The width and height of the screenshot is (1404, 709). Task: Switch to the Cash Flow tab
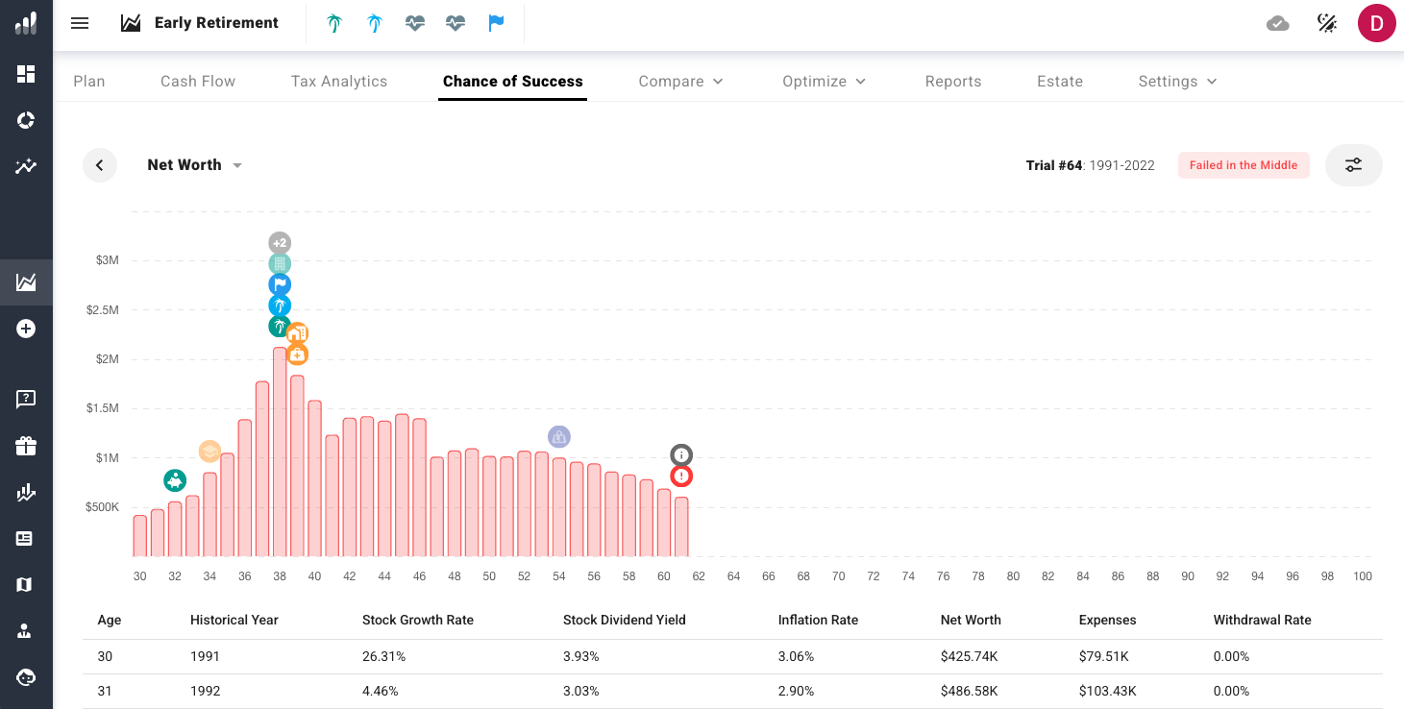[x=198, y=82]
